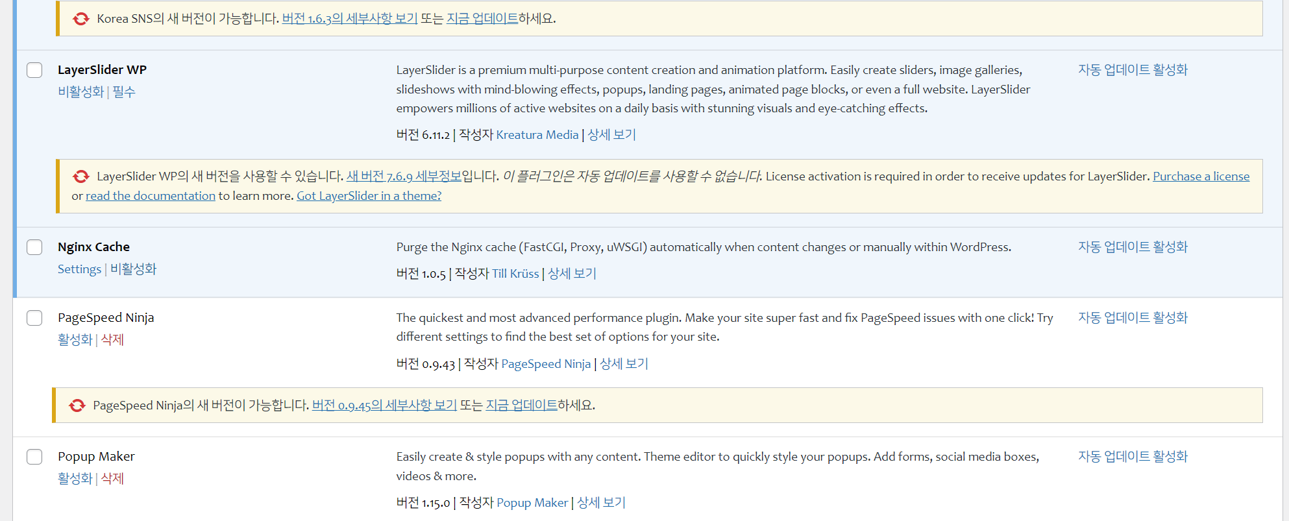Open PageSpeed Ninja author link
This screenshot has height=521, width=1289.
(x=546, y=363)
